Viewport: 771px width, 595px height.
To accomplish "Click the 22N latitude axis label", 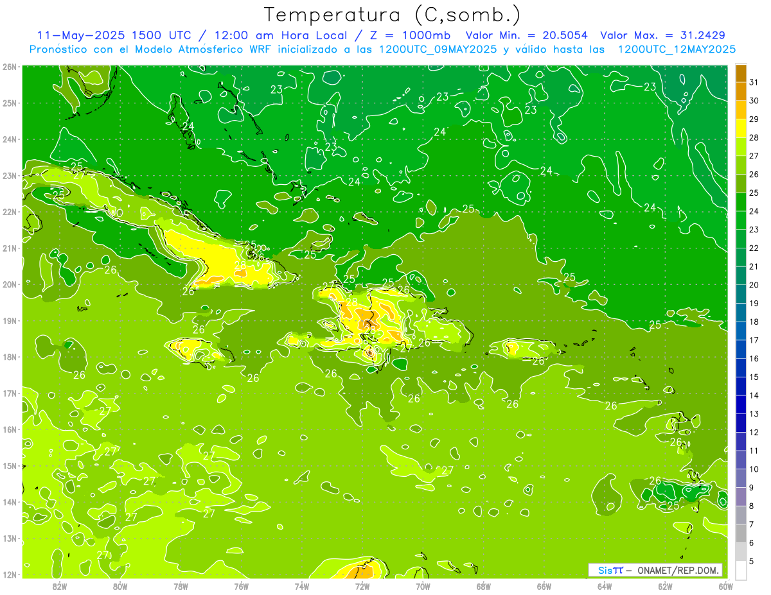I will 10,212.
